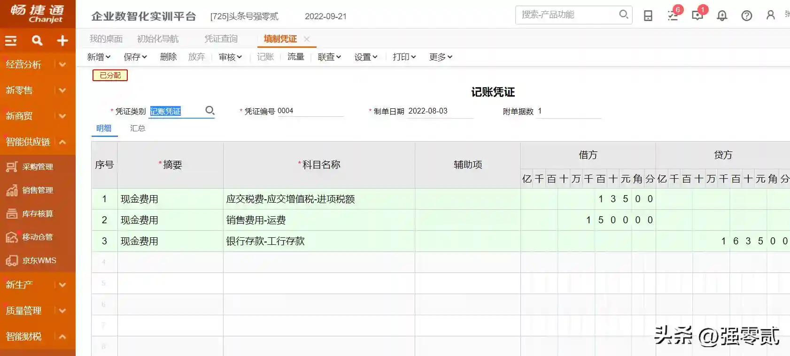Switch to the 凭证查询 tab
This screenshot has height=356, width=790.
coord(221,39)
